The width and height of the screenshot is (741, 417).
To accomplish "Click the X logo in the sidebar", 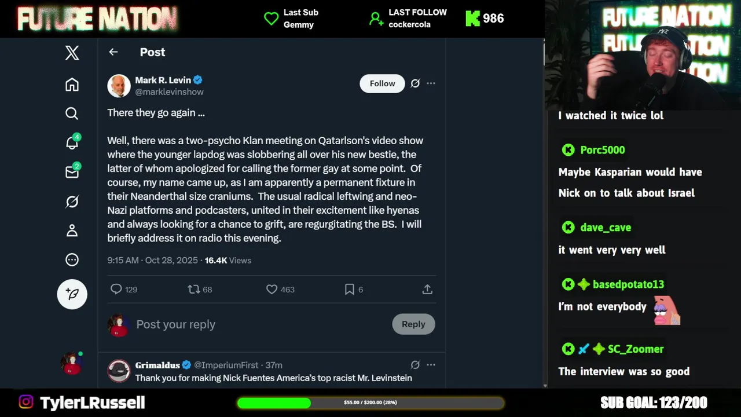I will point(72,53).
